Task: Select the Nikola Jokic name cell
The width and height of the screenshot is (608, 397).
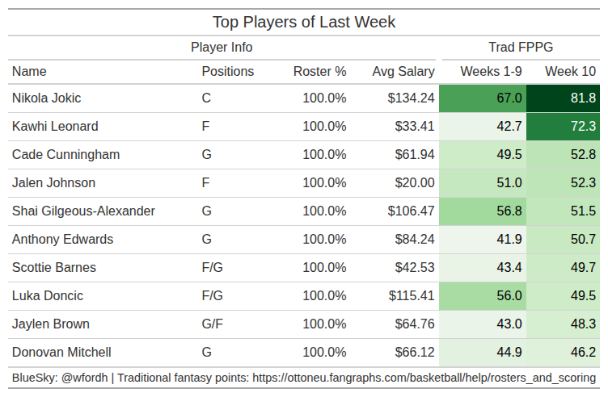Action: [x=47, y=98]
